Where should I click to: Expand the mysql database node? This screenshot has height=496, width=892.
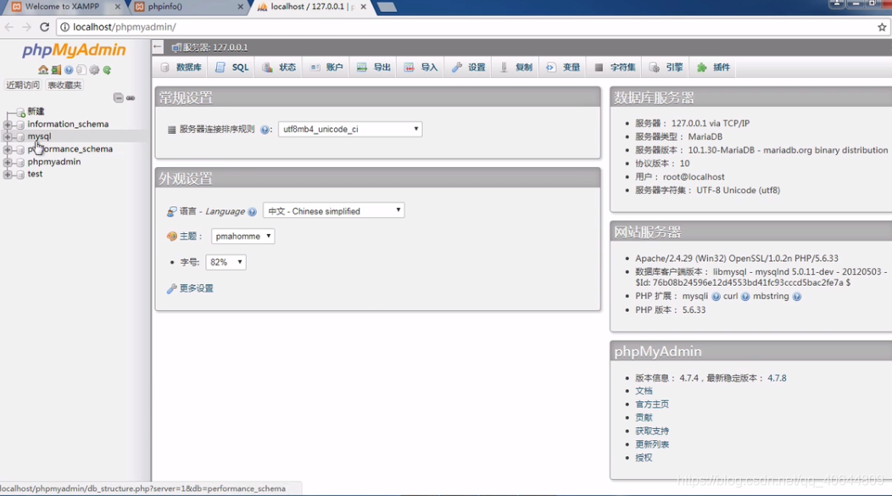pos(8,137)
